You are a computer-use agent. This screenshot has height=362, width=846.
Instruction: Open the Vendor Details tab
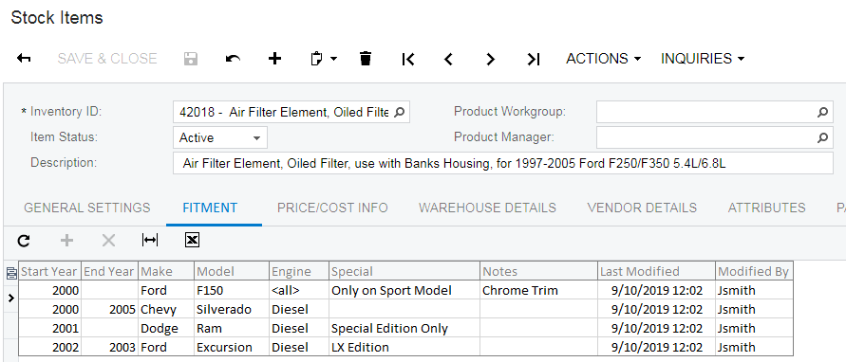coord(642,208)
